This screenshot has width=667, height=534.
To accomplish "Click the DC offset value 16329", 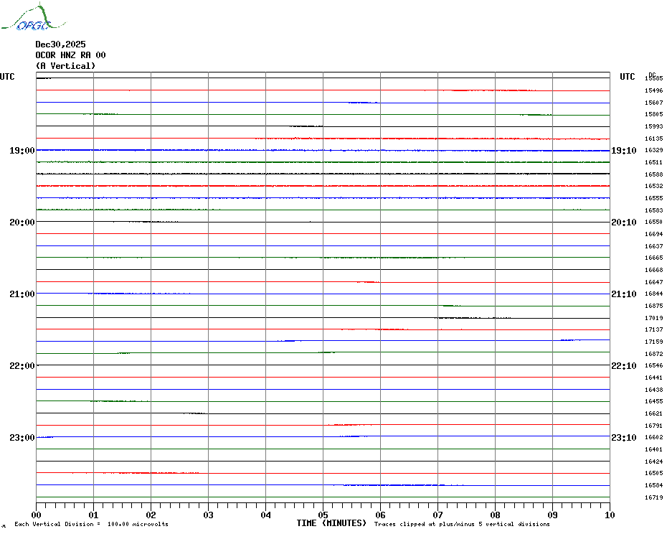I will pos(653,151).
